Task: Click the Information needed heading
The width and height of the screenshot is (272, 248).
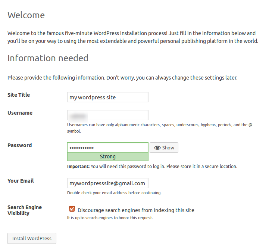Action: click(x=48, y=58)
